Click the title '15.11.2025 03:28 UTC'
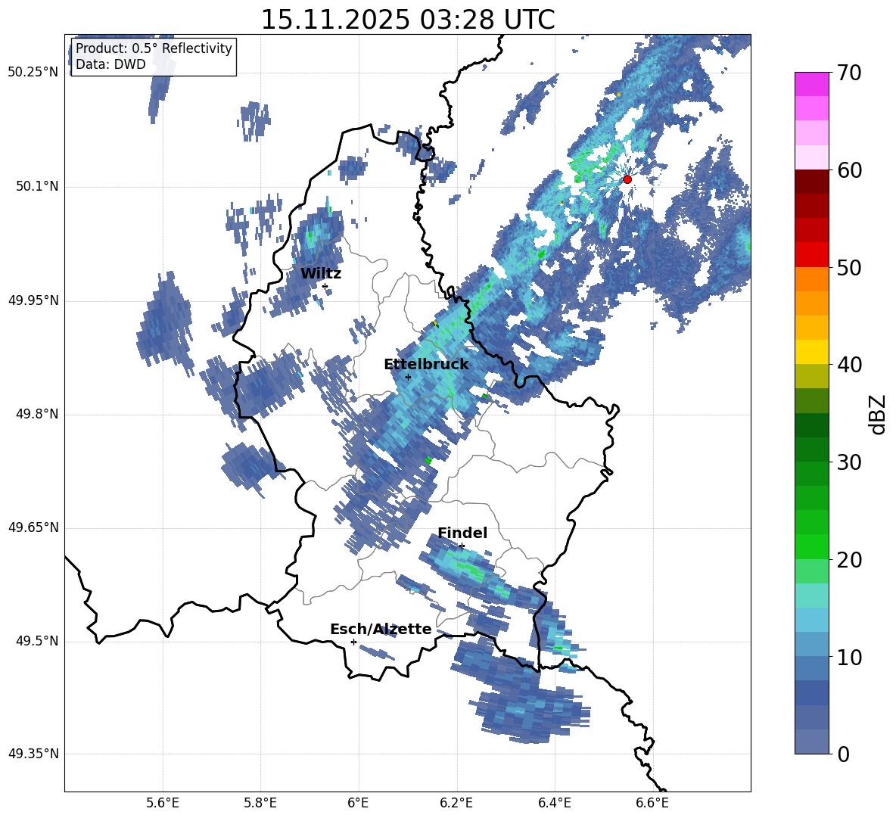 407,20
